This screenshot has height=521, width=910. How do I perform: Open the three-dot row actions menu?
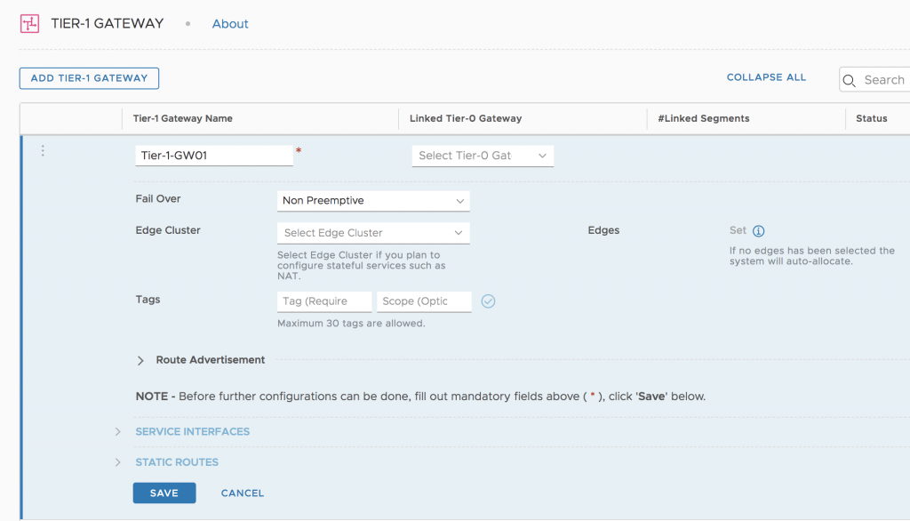click(43, 151)
